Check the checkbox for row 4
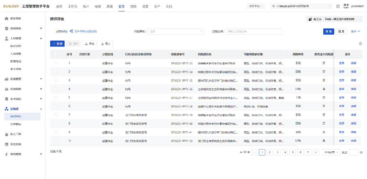The width and height of the screenshot is (367, 179). point(56,89)
